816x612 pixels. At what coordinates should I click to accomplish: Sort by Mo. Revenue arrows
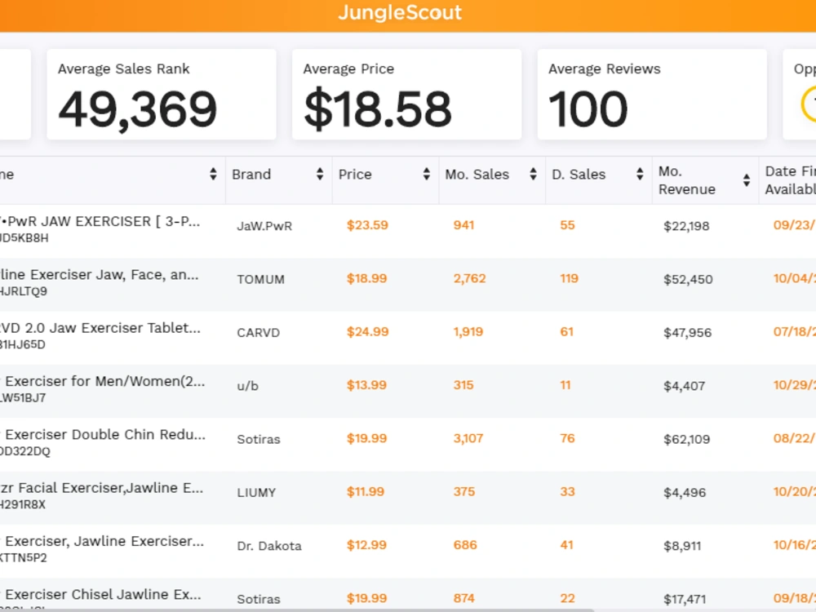click(x=747, y=180)
